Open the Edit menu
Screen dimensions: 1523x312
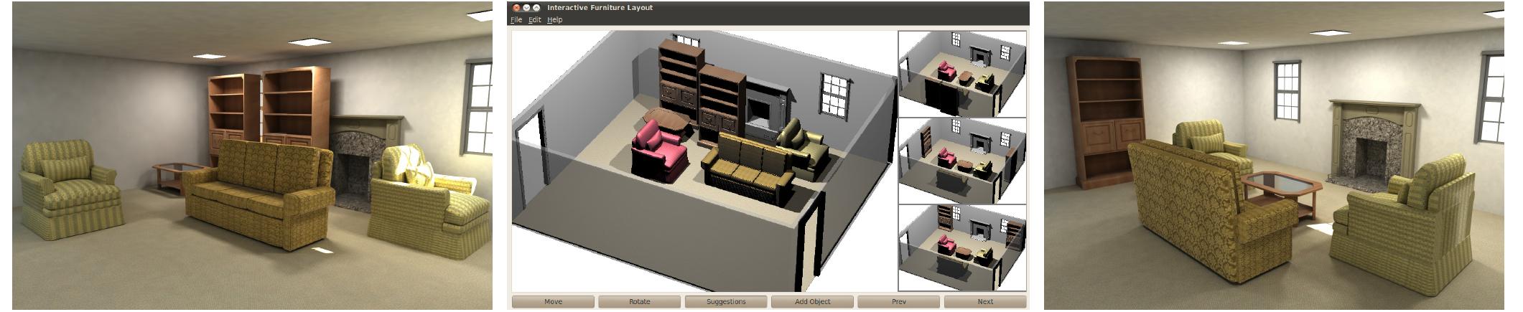[535, 19]
